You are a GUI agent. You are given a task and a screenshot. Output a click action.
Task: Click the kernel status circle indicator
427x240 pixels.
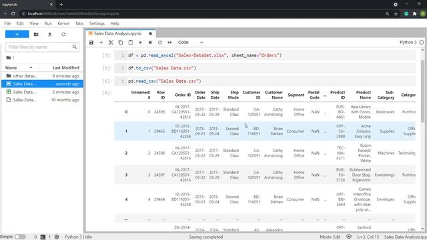pos(422,43)
